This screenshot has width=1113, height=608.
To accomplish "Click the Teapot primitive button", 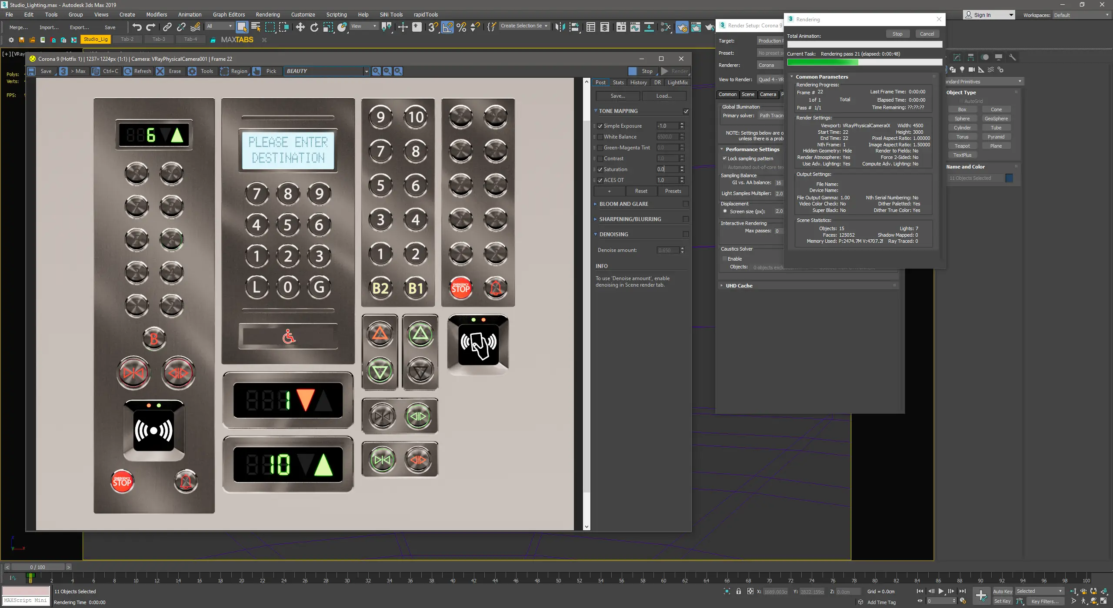I will (x=962, y=145).
